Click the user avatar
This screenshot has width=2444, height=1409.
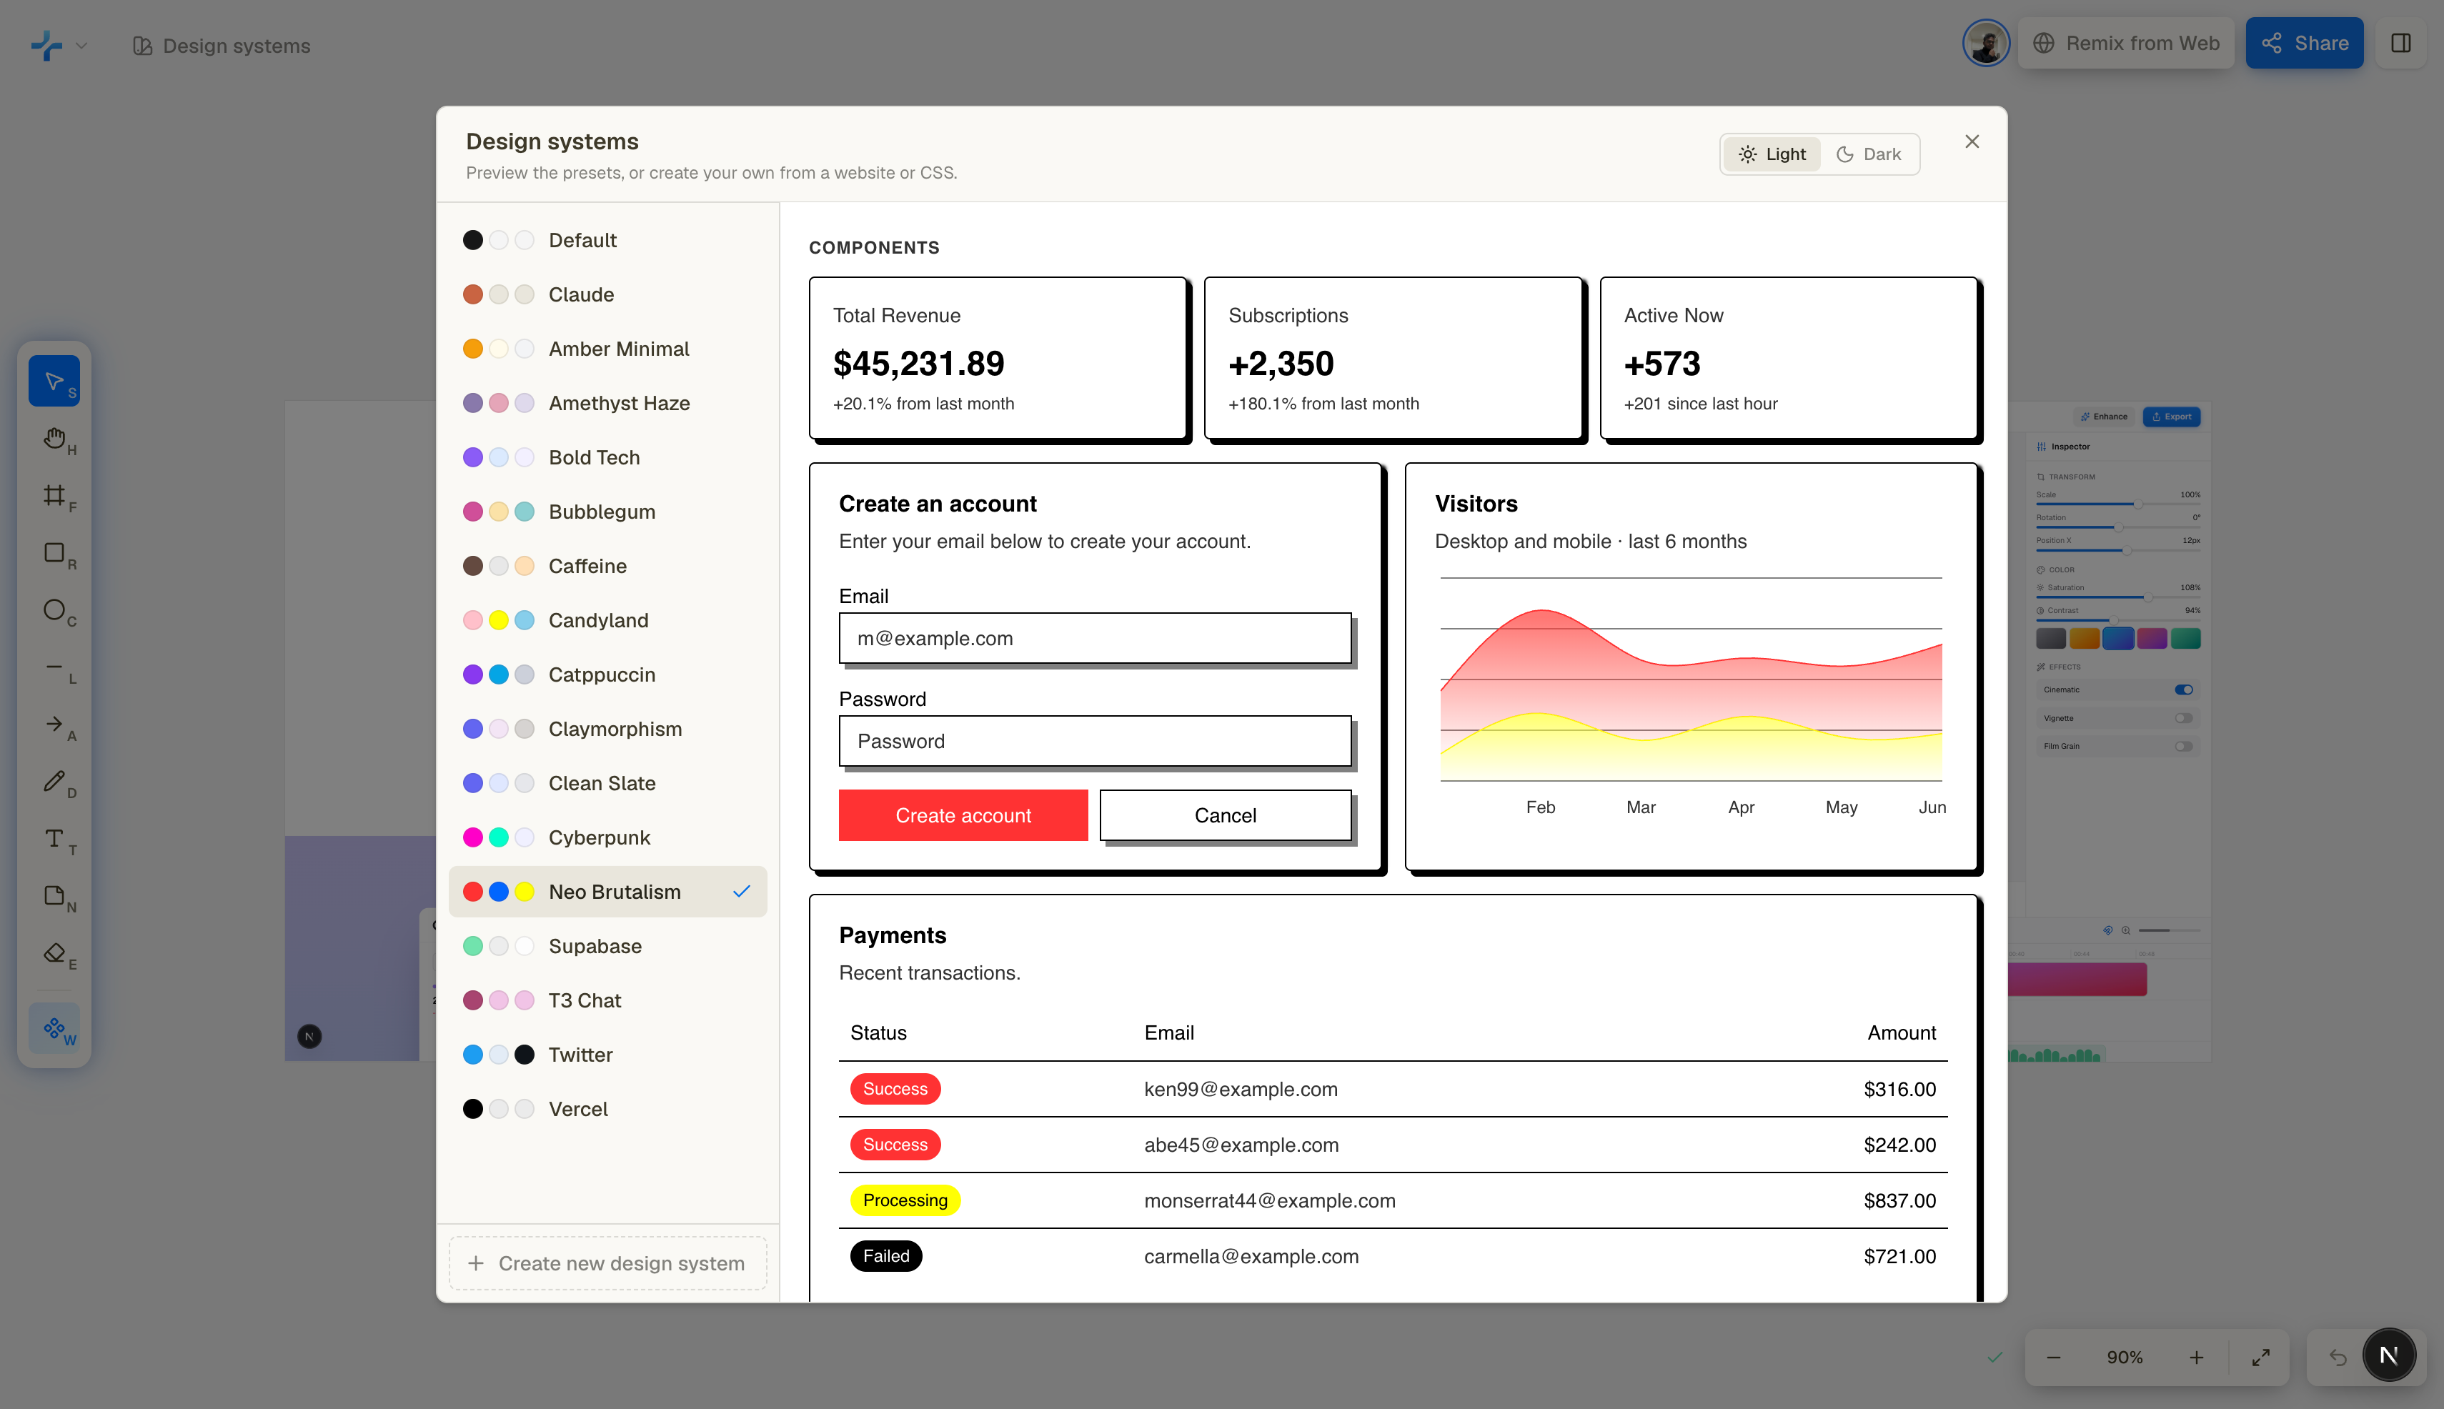point(1985,44)
